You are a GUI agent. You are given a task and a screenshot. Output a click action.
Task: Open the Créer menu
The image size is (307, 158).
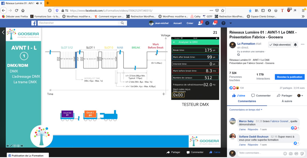(190, 23)
